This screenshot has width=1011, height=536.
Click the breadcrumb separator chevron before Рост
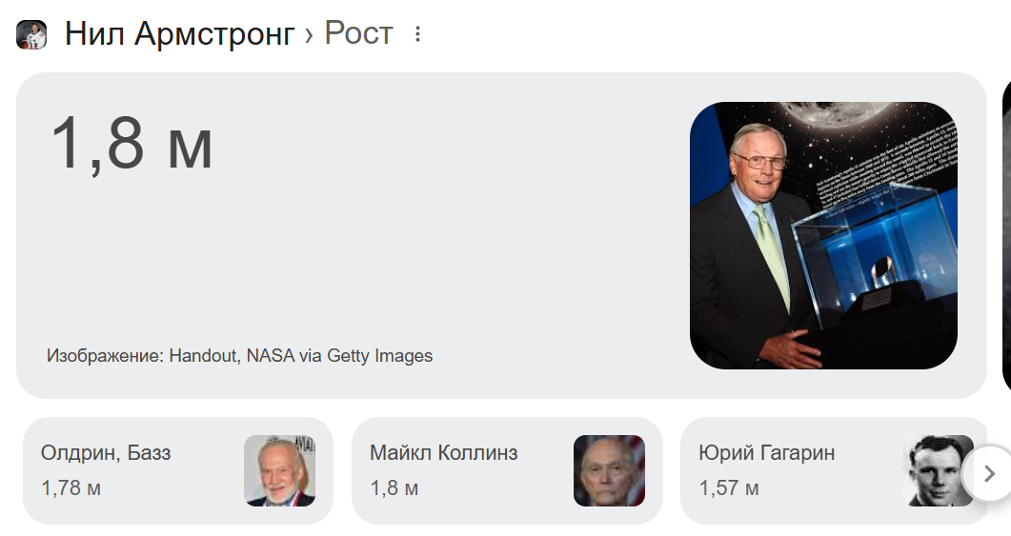pyautogui.click(x=309, y=36)
